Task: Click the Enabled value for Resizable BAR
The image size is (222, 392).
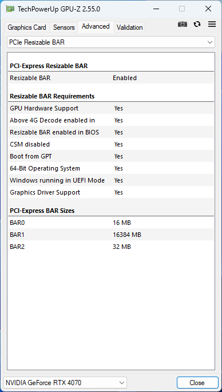Action: pyautogui.click(x=125, y=78)
